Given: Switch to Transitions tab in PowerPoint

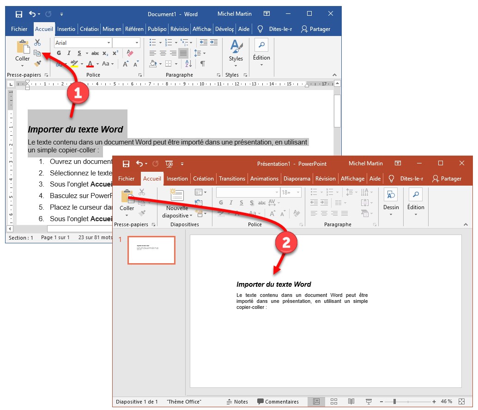Looking at the screenshot, I should (x=232, y=179).
